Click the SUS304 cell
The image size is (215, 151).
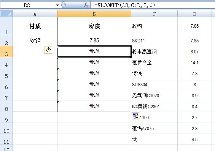(x=154, y=84)
